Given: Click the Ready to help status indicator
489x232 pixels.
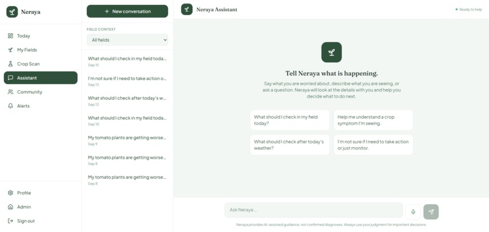Looking at the screenshot, I should click(469, 10).
